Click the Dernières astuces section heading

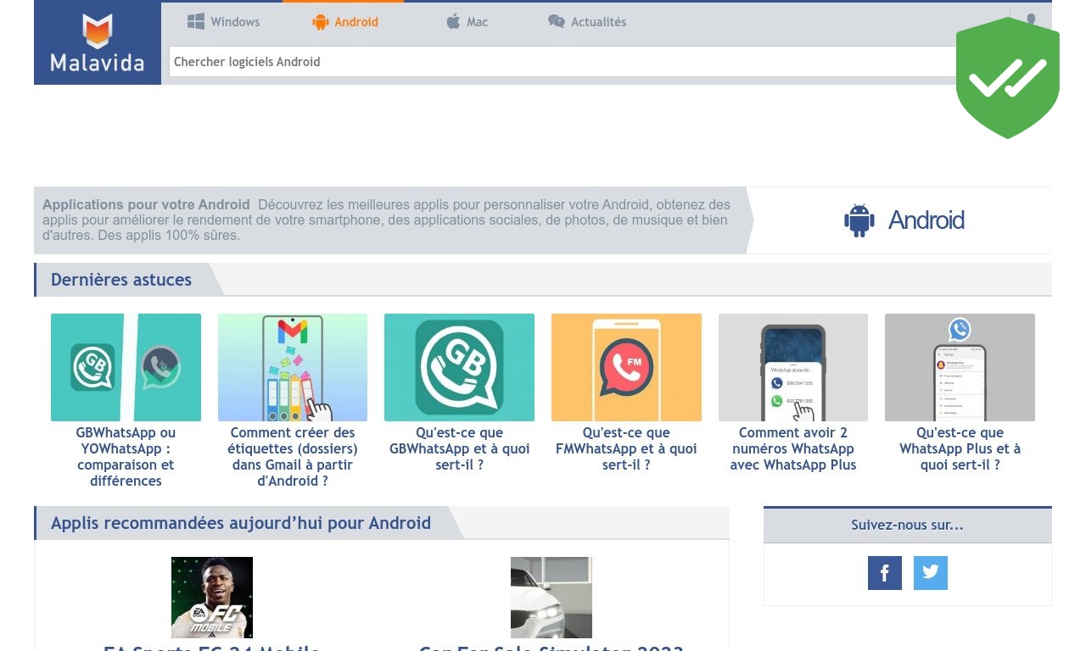coord(121,280)
